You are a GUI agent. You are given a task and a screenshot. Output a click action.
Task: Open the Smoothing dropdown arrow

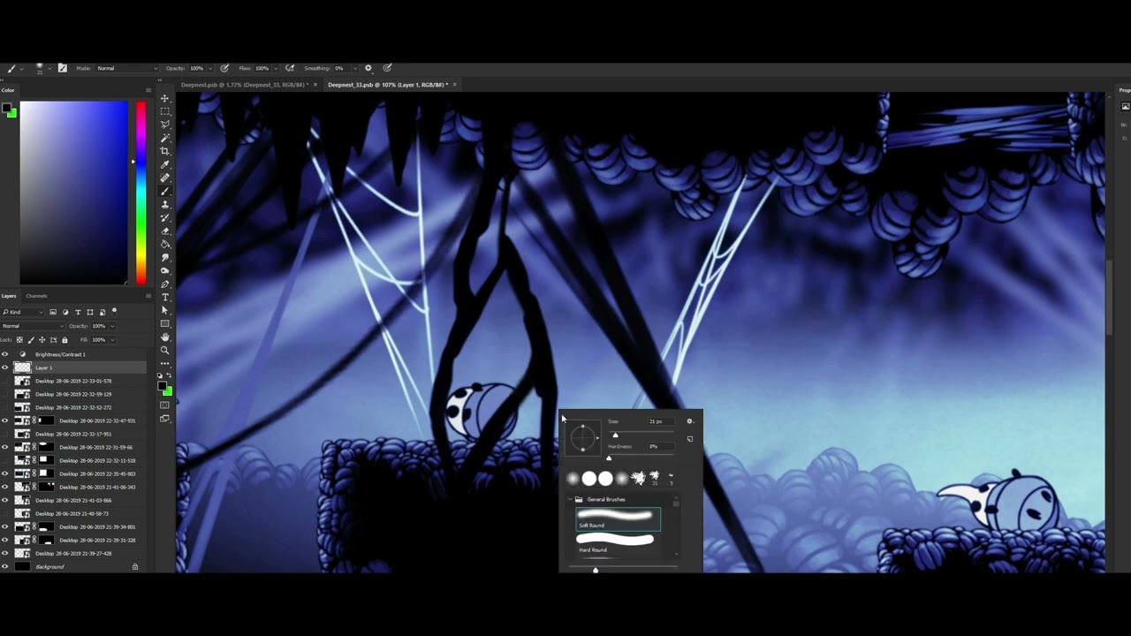coord(355,68)
